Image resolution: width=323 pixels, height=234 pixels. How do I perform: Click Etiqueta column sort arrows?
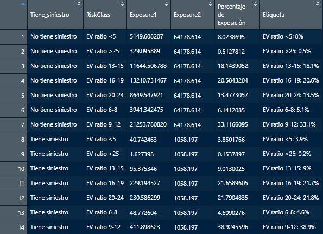[318, 4]
